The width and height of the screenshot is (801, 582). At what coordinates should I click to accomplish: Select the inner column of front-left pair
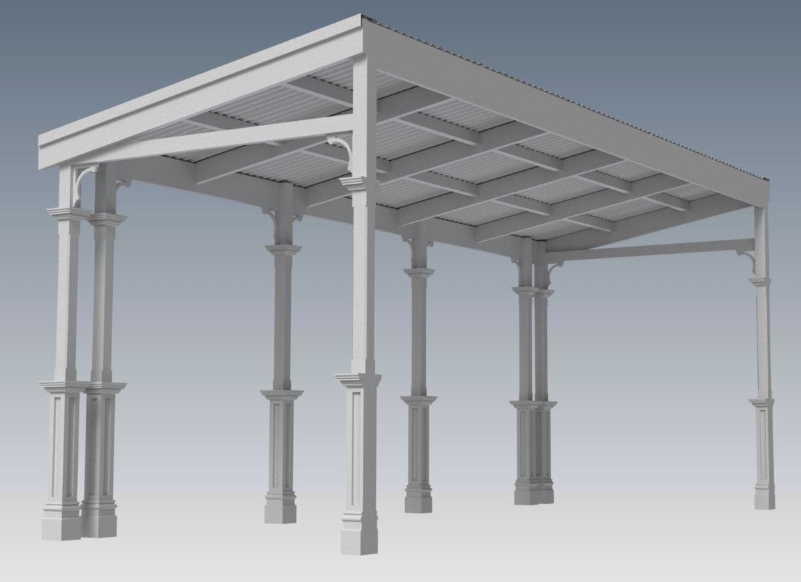tap(102, 300)
